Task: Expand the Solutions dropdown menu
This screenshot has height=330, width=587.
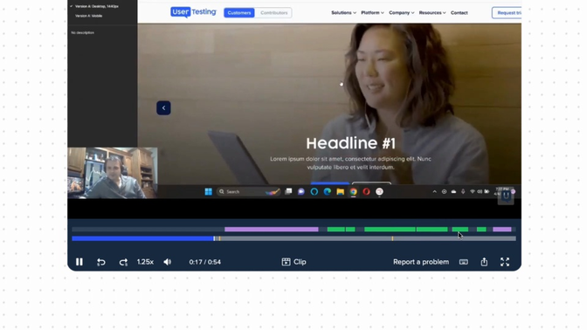Action: click(343, 13)
